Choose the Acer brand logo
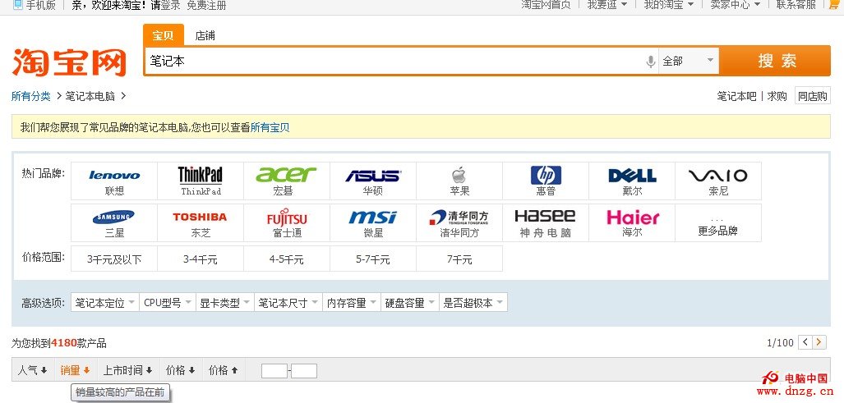Image resolution: width=844 pixels, height=403 pixels. tap(286, 175)
